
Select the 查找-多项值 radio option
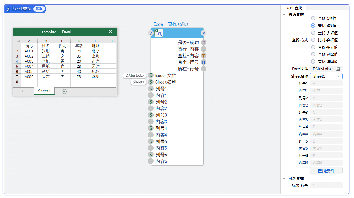point(313,33)
